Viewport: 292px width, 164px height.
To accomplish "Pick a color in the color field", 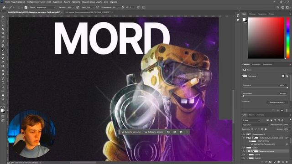I will [x=266, y=38].
